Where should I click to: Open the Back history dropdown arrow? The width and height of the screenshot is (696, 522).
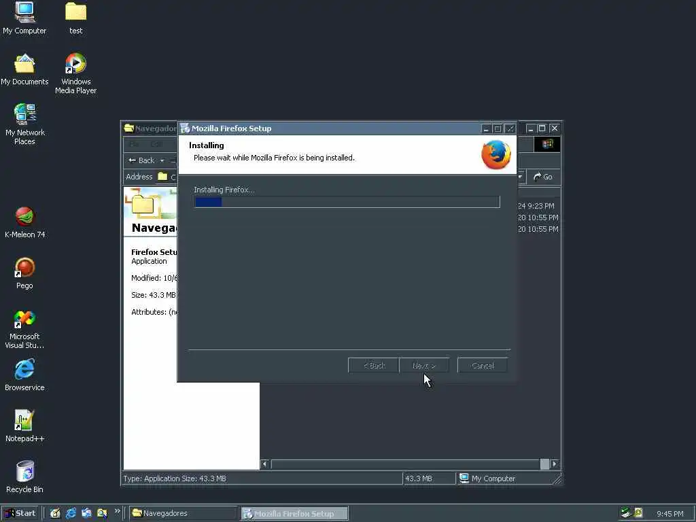point(162,160)
